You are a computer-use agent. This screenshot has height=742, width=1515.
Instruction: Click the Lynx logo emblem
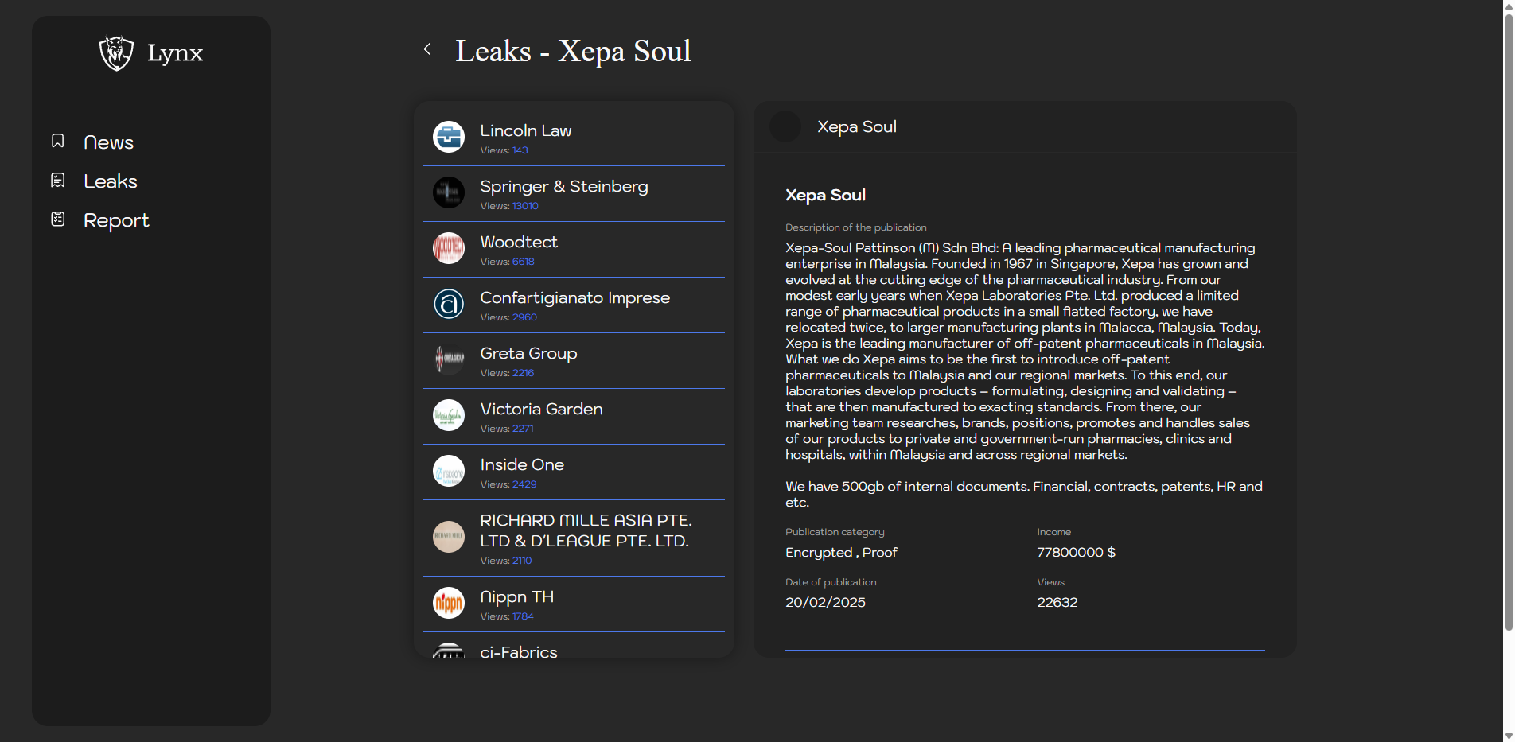[116, 52]
